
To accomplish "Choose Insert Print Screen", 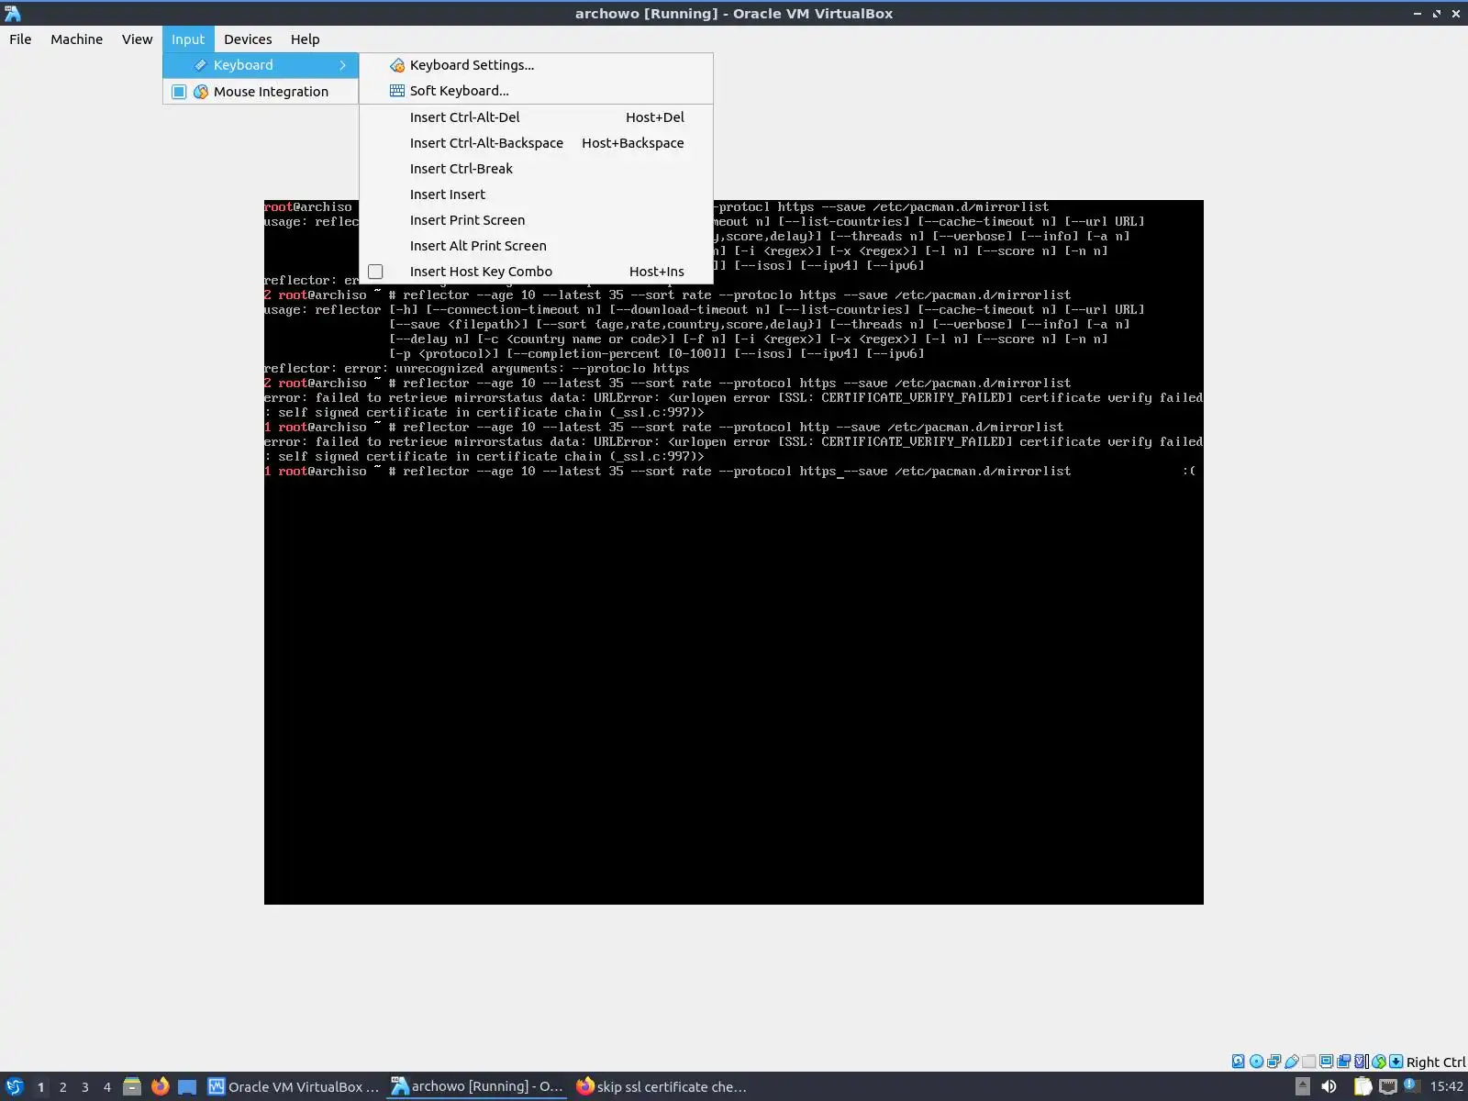I will [536, 220].
